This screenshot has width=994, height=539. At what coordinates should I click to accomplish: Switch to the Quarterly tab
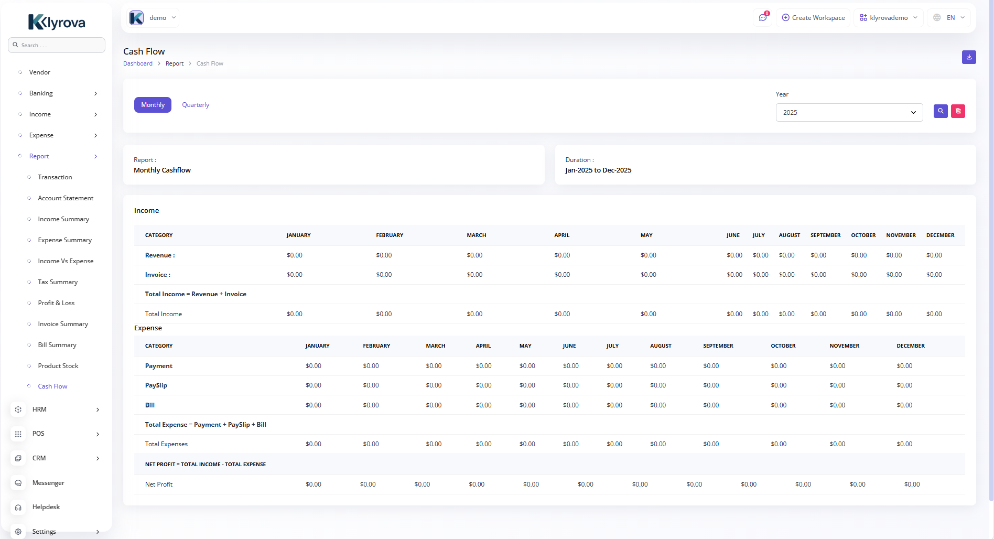[196, 105]
